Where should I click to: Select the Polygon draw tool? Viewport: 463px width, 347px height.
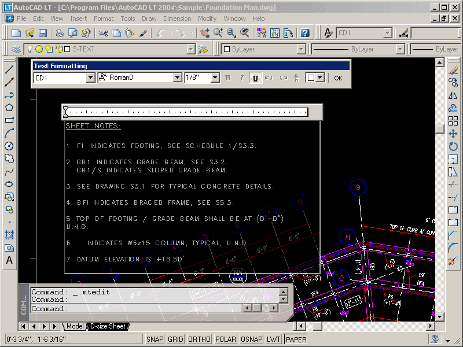9,108
